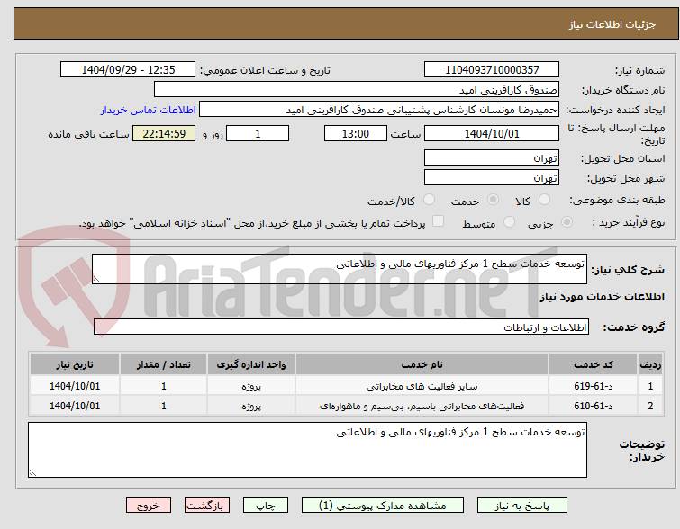Click the بازگشت back button
680x529 pixels.
pos(207,506)
